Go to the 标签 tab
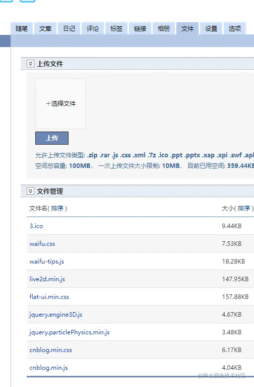Viewport: 254px width, 387px height. pyautogui.click(x=116, y=29)
